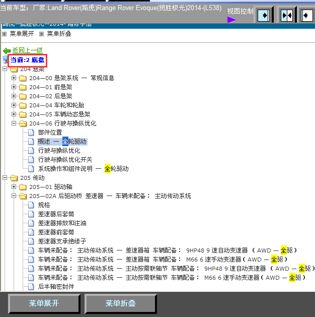Open 概述 — 全轮驱动 page

62,142
